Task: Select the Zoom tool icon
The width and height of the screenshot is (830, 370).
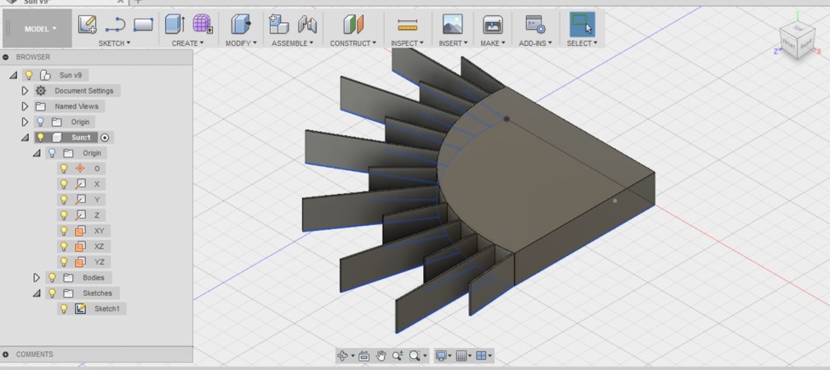Action: click(x=398, y=356)
